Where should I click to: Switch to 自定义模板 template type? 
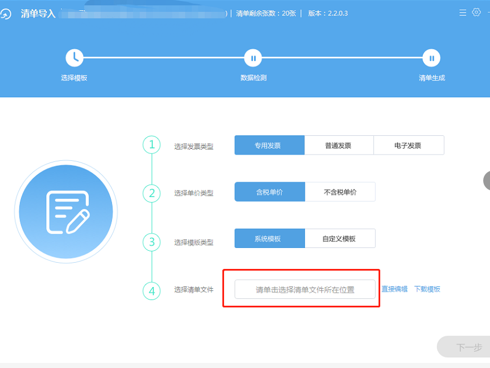point(339,239)
